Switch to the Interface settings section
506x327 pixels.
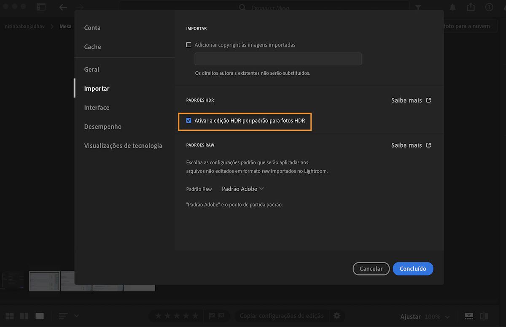click(x=97, y=107)
